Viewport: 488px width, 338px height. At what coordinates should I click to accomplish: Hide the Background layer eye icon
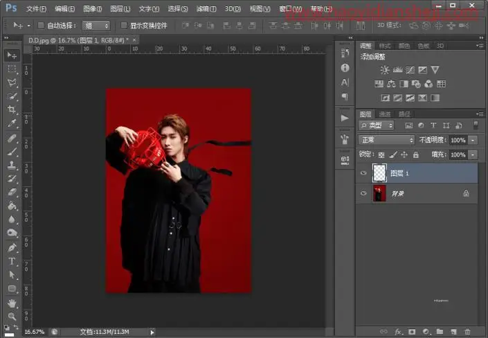pos(363,193)
